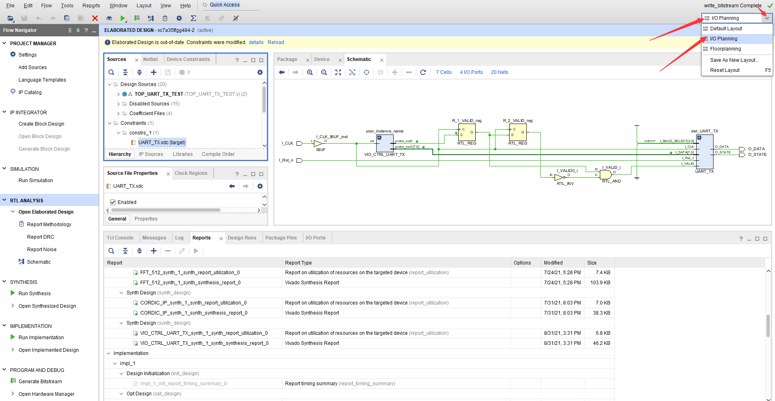Switch to Package Pins tab
This screenshot has width=775, height=401.
281,238
